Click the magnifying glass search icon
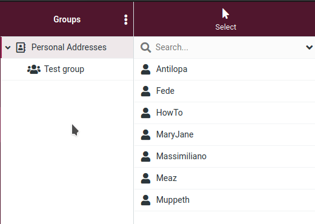Image resolution: width=315 pixels, height=224 pixels. pos(146,48)
